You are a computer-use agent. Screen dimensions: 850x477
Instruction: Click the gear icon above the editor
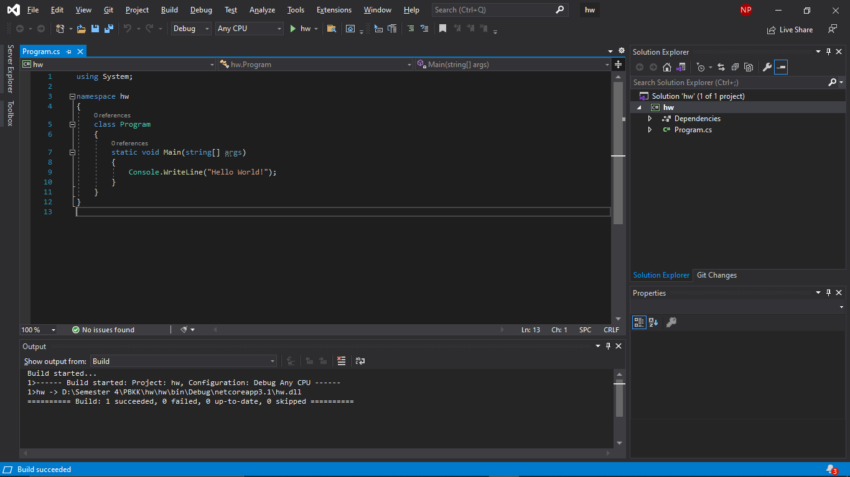pos(621,51)
